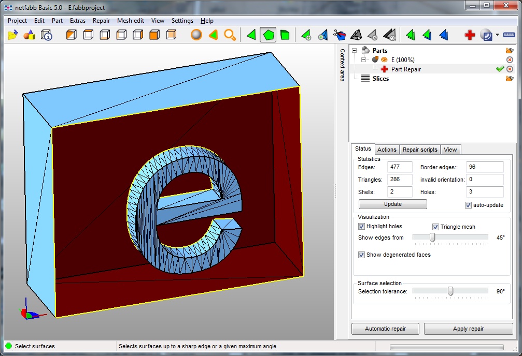Select the front view cube icon
Image resolution: width=522 pixels, height=356 pixels.
(154, 35)
